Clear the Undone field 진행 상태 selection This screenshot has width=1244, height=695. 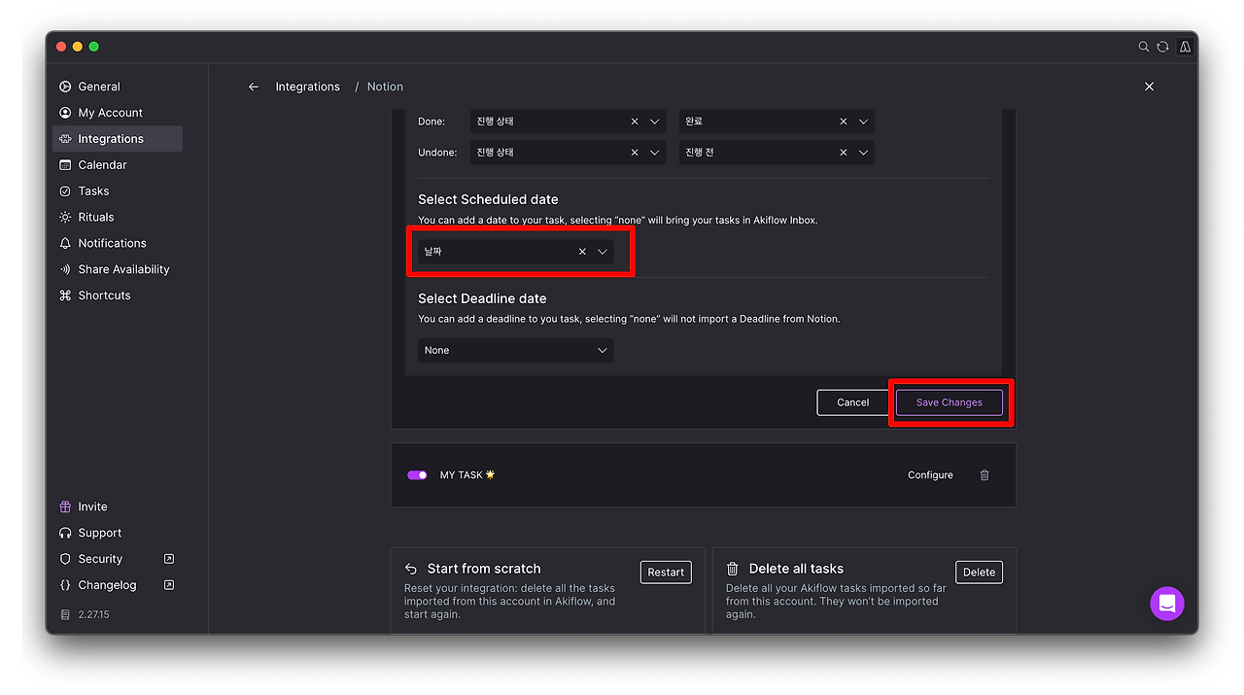(635, 153)
